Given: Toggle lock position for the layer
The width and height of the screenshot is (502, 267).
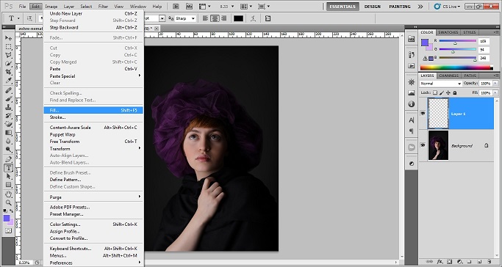Looking at the screenshot, I should [448, 92].
